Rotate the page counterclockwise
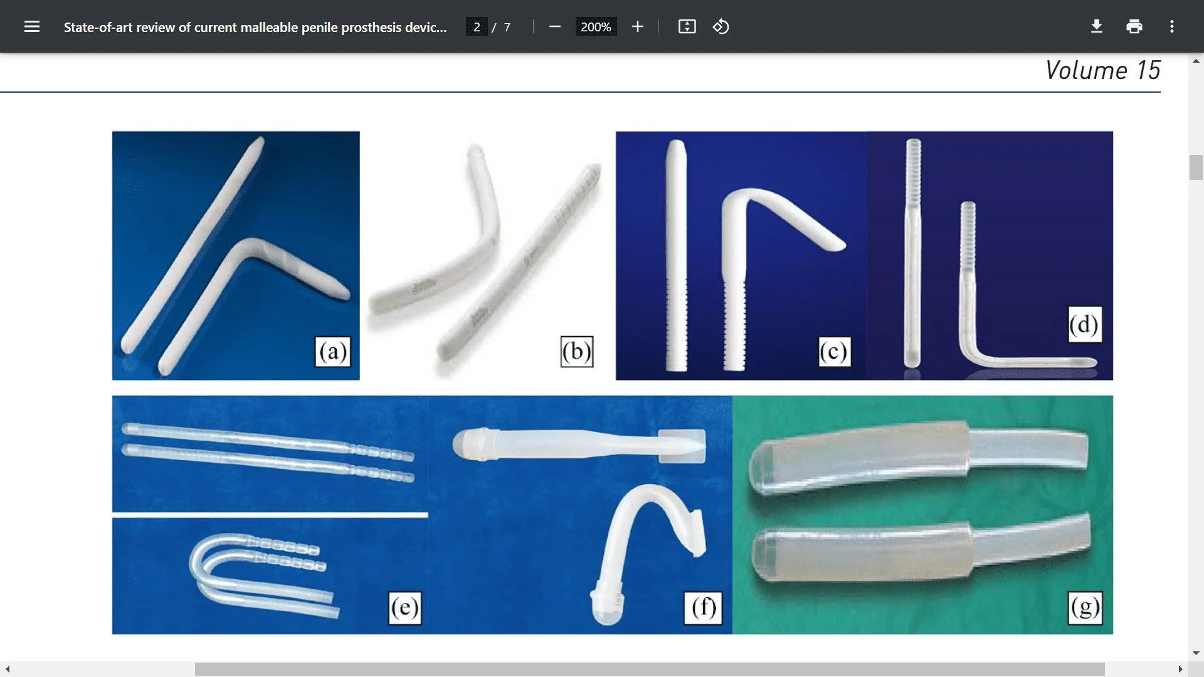This screenshot has height=677, width=1204. tap(721, 26)
